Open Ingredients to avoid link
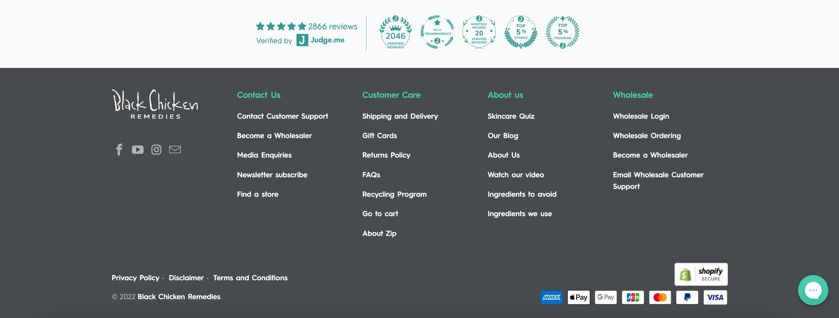 pyautogui.click(x=522, y=194)
